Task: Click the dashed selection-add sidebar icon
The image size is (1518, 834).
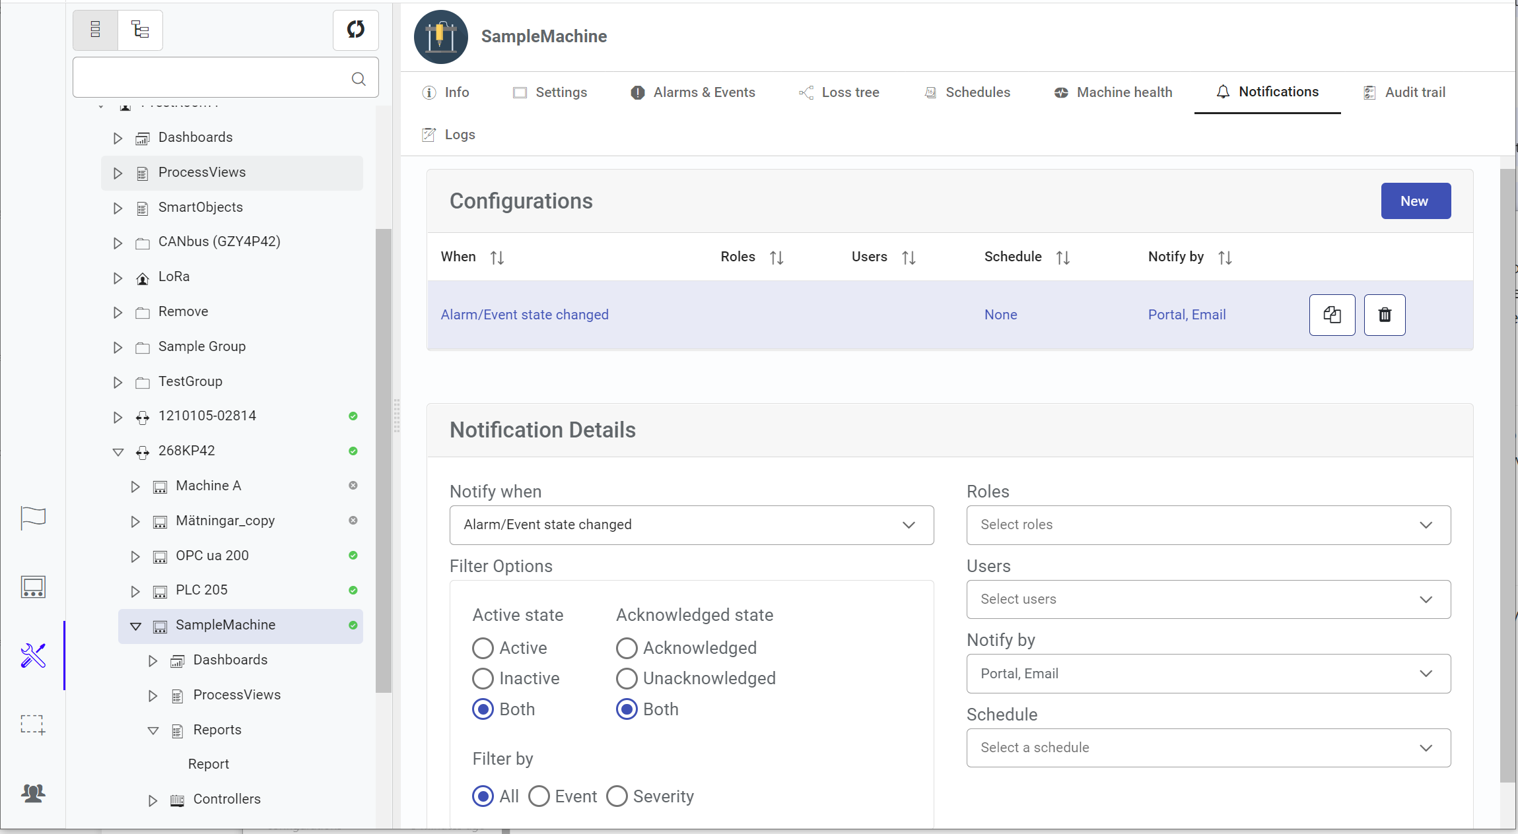Action: [33, 724]
